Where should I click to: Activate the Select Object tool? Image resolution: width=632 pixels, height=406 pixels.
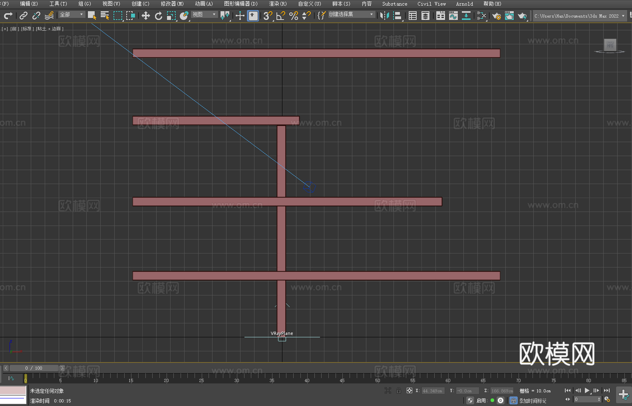[92, 16]
